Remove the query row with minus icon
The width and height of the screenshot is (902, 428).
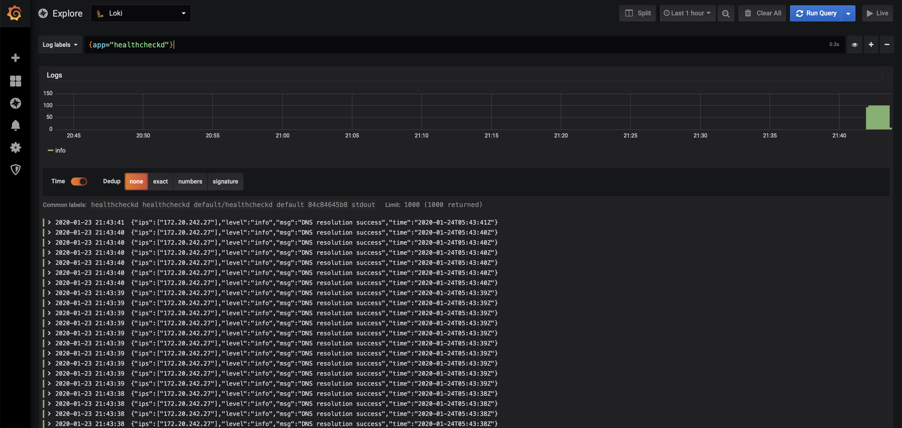pyautogui.click(x=887, y=45)
